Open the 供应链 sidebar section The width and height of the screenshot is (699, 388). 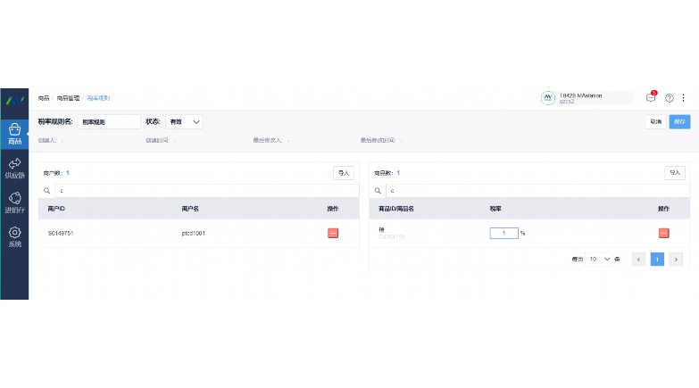pos(14,169)
